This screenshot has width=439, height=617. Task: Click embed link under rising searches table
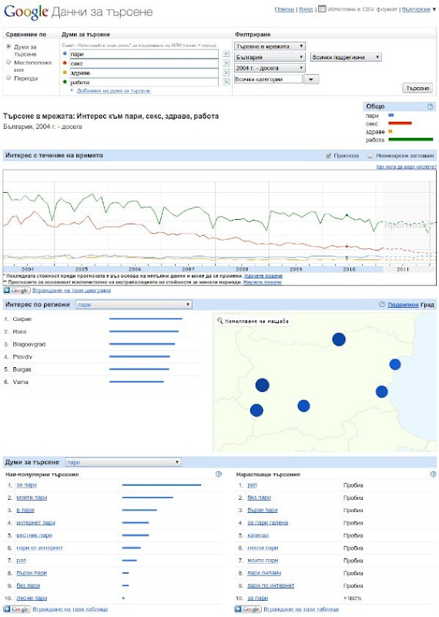coord(301,609)
